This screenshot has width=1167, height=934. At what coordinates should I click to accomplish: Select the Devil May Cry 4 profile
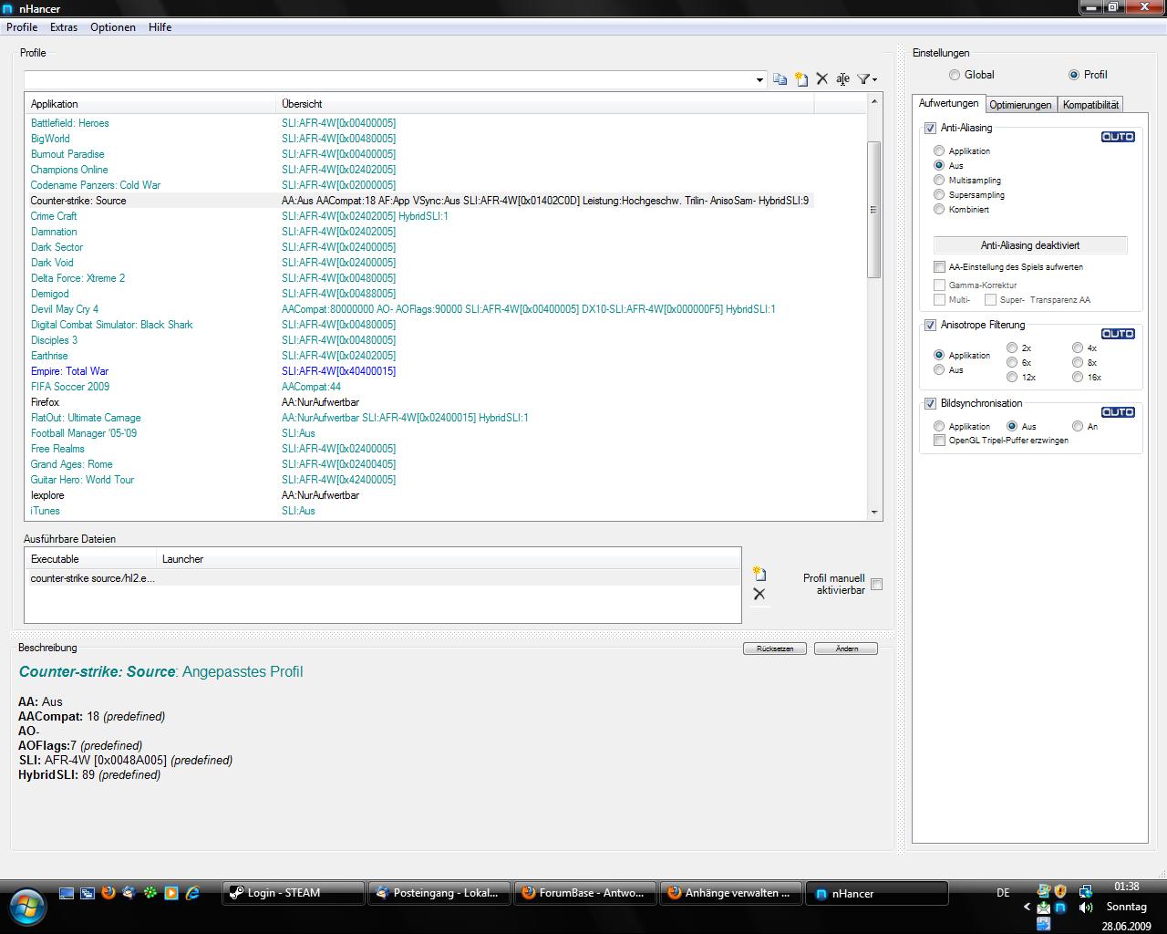click(65, 309)
